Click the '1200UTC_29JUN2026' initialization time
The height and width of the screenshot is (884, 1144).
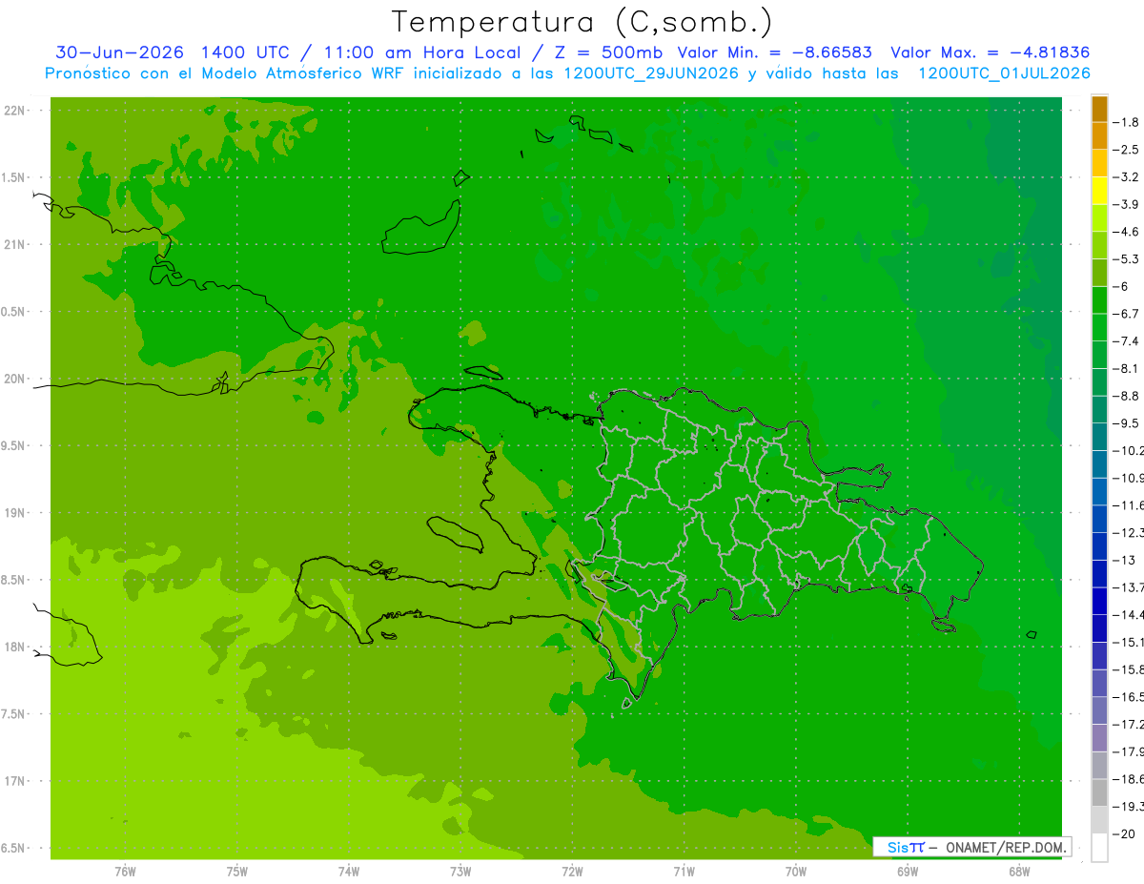[x=650, y=73]
